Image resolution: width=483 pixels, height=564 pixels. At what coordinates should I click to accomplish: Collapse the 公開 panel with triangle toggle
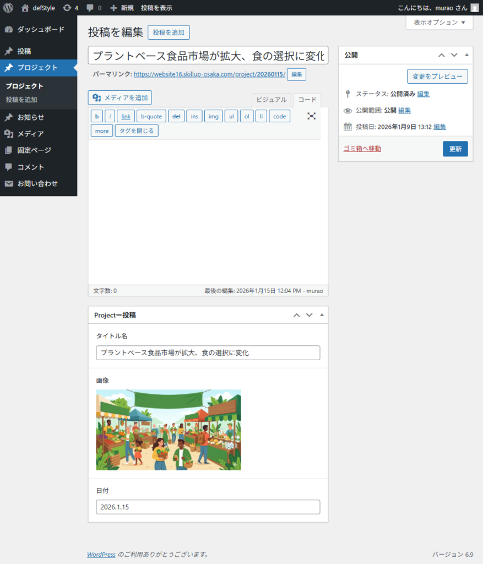pyautogui.click(x=467, y=55)
